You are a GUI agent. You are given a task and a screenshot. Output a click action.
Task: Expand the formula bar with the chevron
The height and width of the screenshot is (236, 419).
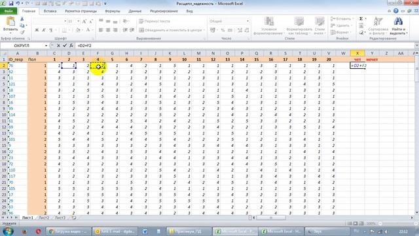pos(416,45)
